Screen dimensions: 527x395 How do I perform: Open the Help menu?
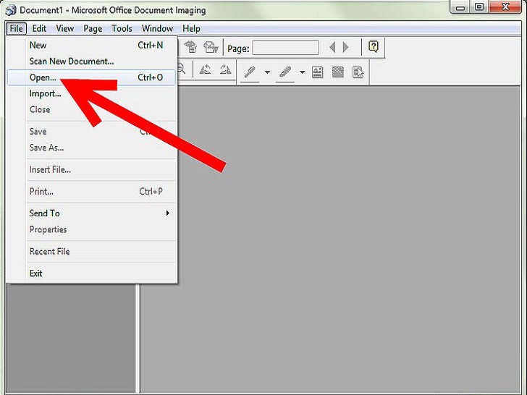coord(191,28)
